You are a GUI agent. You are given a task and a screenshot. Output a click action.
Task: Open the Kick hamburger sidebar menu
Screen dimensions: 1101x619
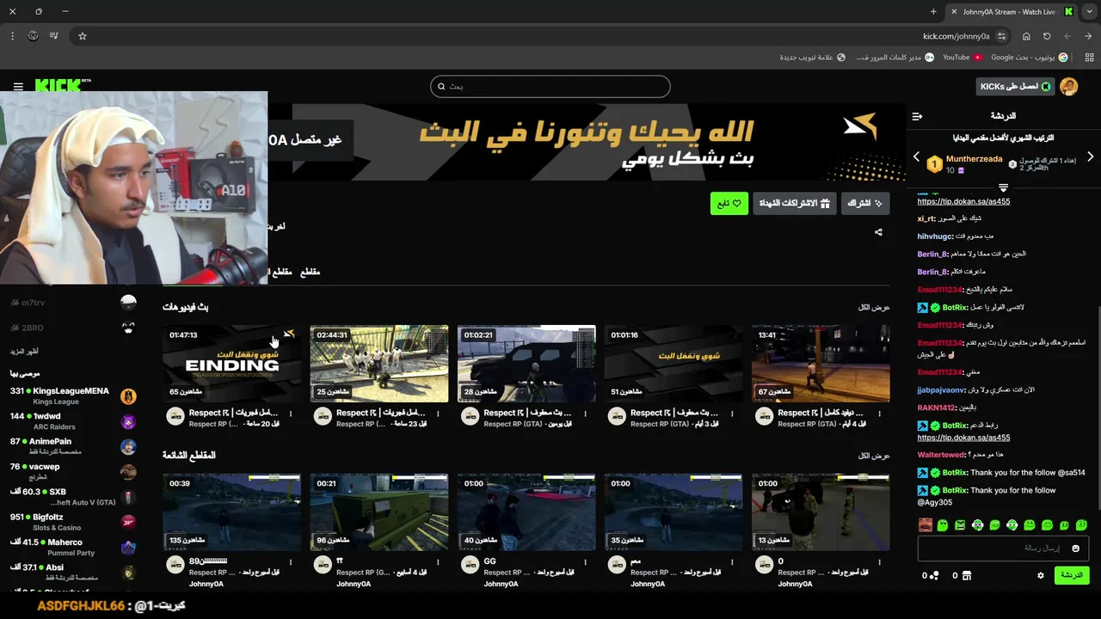tap(18, 87)
